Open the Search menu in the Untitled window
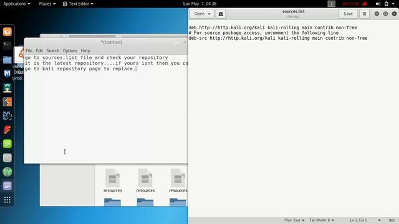 click(x=52, y=51)
